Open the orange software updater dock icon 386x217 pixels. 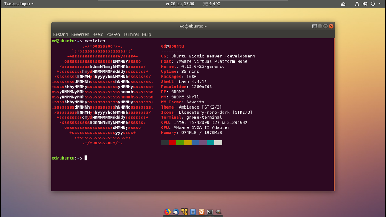click(202, 211)
